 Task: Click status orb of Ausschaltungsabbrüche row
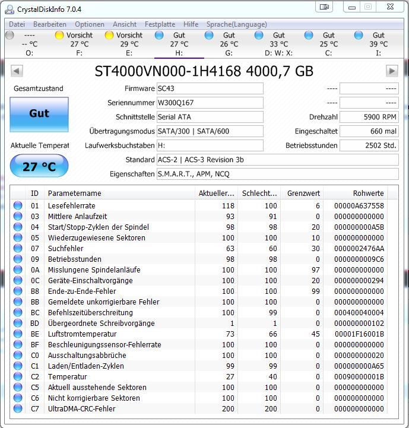click(x=18, y=355)
